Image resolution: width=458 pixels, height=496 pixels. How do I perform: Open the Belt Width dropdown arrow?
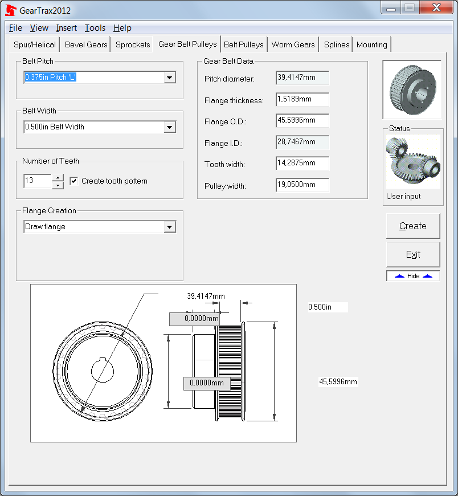pyautogui.click(x=170, y=127)
